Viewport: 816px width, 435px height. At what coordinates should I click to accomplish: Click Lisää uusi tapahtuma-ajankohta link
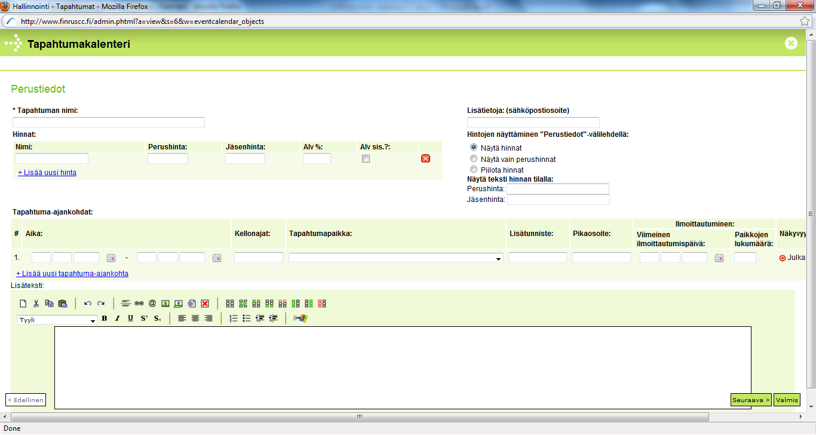(72, 274)
